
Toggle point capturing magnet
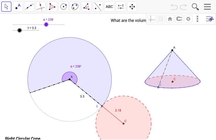[179, 19]
